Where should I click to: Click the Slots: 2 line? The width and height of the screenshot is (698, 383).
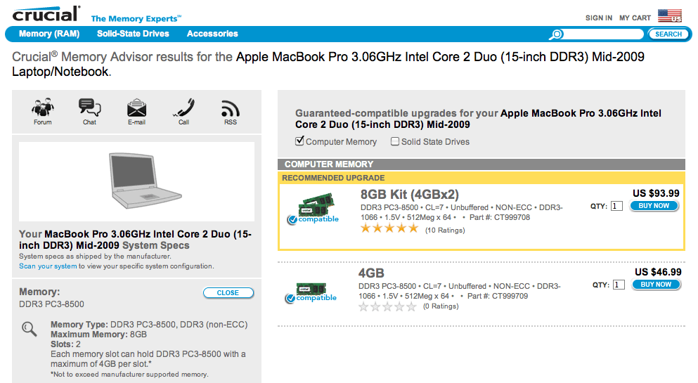[65, 344]
